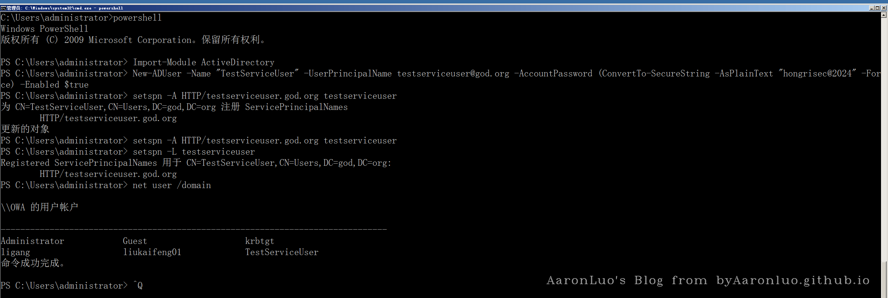Screen dimensions: 888x298
Task: Click the krbtgt account name
Action: tap(260, 241)
